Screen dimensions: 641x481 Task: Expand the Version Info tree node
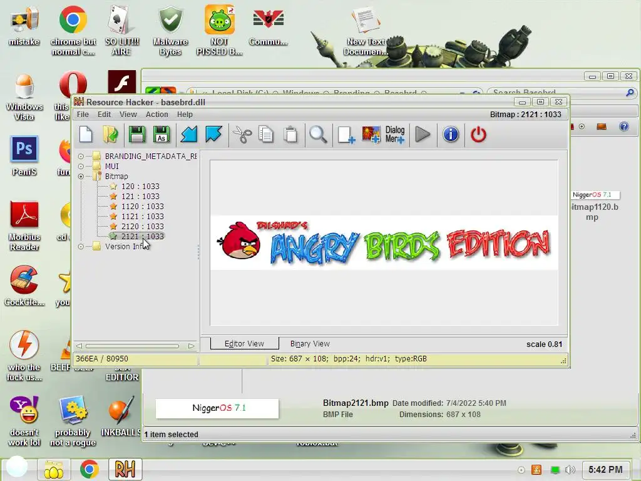tap(81, 247)
